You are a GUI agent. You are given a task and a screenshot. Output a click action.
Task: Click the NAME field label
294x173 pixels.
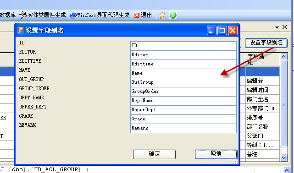tap(25, 70)
